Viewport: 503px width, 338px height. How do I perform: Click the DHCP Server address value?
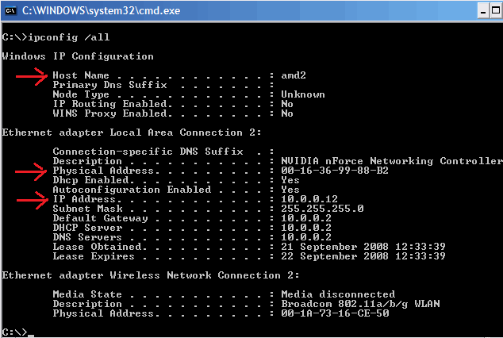pos(306,228)
